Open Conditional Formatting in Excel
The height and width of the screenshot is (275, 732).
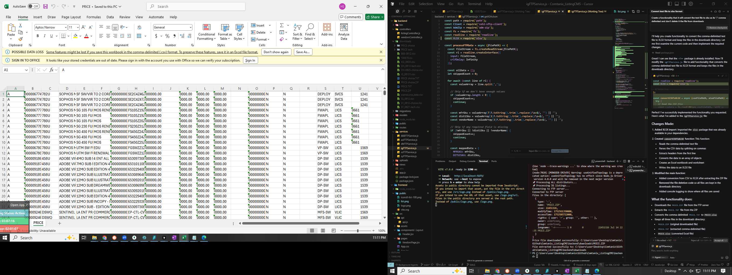click(207, 32)
